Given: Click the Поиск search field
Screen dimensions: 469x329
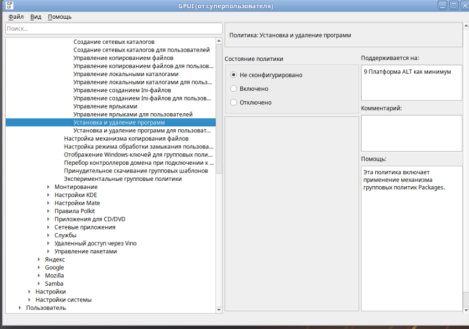Looking at the screenshot, I should tap(114, 29).
